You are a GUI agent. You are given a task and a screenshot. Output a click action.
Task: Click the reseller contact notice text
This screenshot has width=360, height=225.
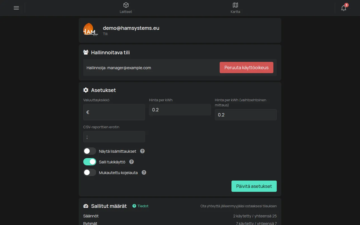238,206
